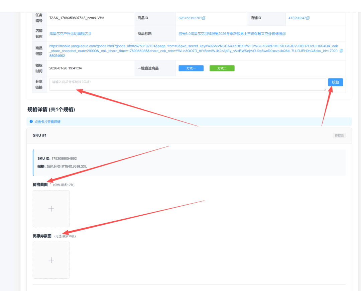Click copy icon beside store name 鸿星尔克户外运动旗舰店
This screenshot has width=361, height=291.
90,34
